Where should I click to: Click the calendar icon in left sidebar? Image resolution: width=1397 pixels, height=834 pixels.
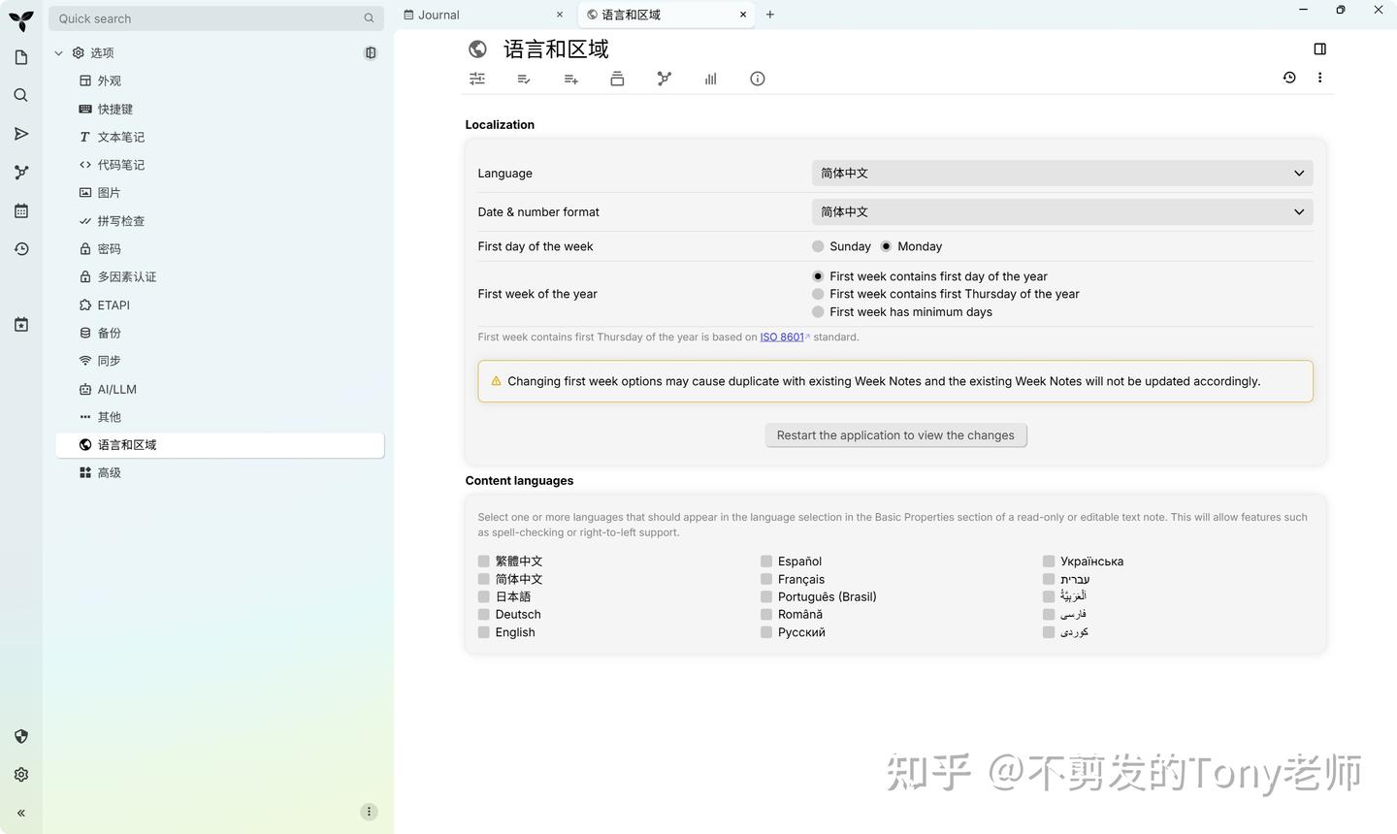point(20,210)
